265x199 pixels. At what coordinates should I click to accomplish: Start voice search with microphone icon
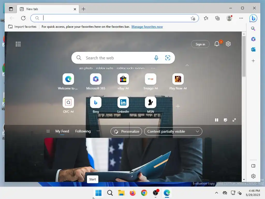click(156, 58)
